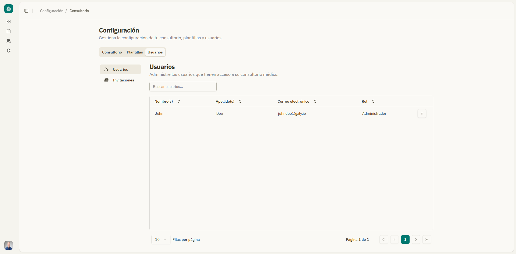Select Usuarios in the side menu
Viewport: 516px width, 254px height.
point(120,69)
